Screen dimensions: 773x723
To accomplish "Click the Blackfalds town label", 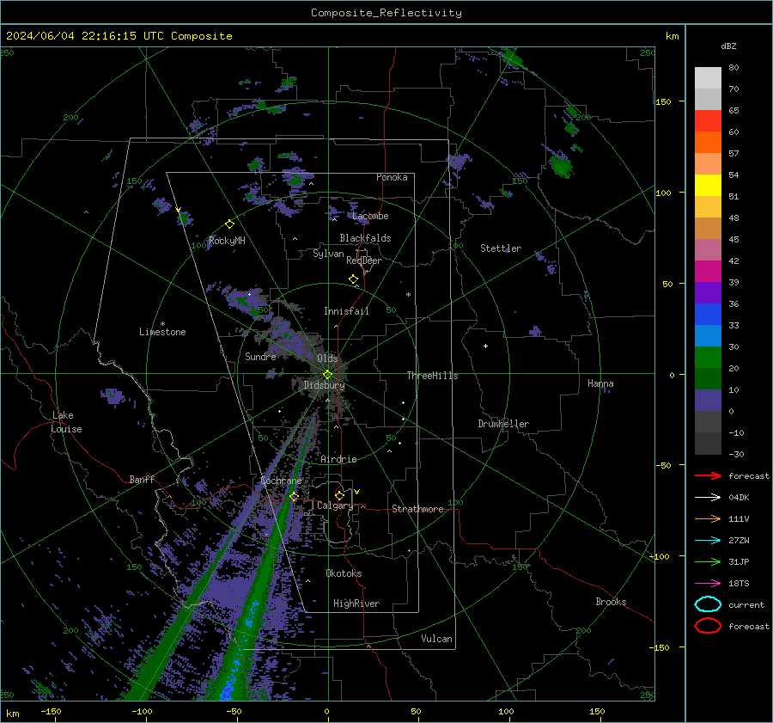I will [365, 238].
